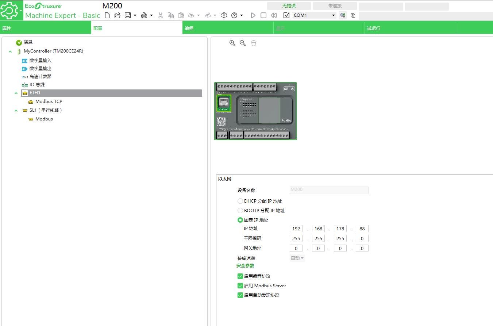The image size is (493, 326).
Task: Click the Cut scissors icon
Action: (x=161, y=15)
